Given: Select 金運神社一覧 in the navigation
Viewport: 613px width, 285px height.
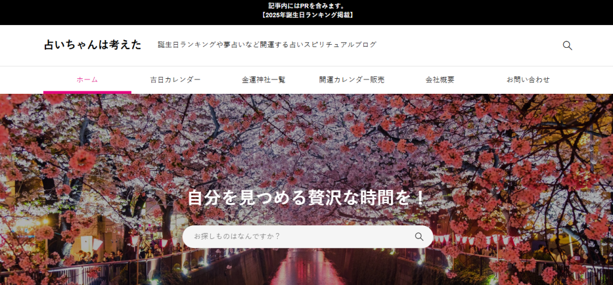Looking at the screenshot, I should click(x=263, y=79).
